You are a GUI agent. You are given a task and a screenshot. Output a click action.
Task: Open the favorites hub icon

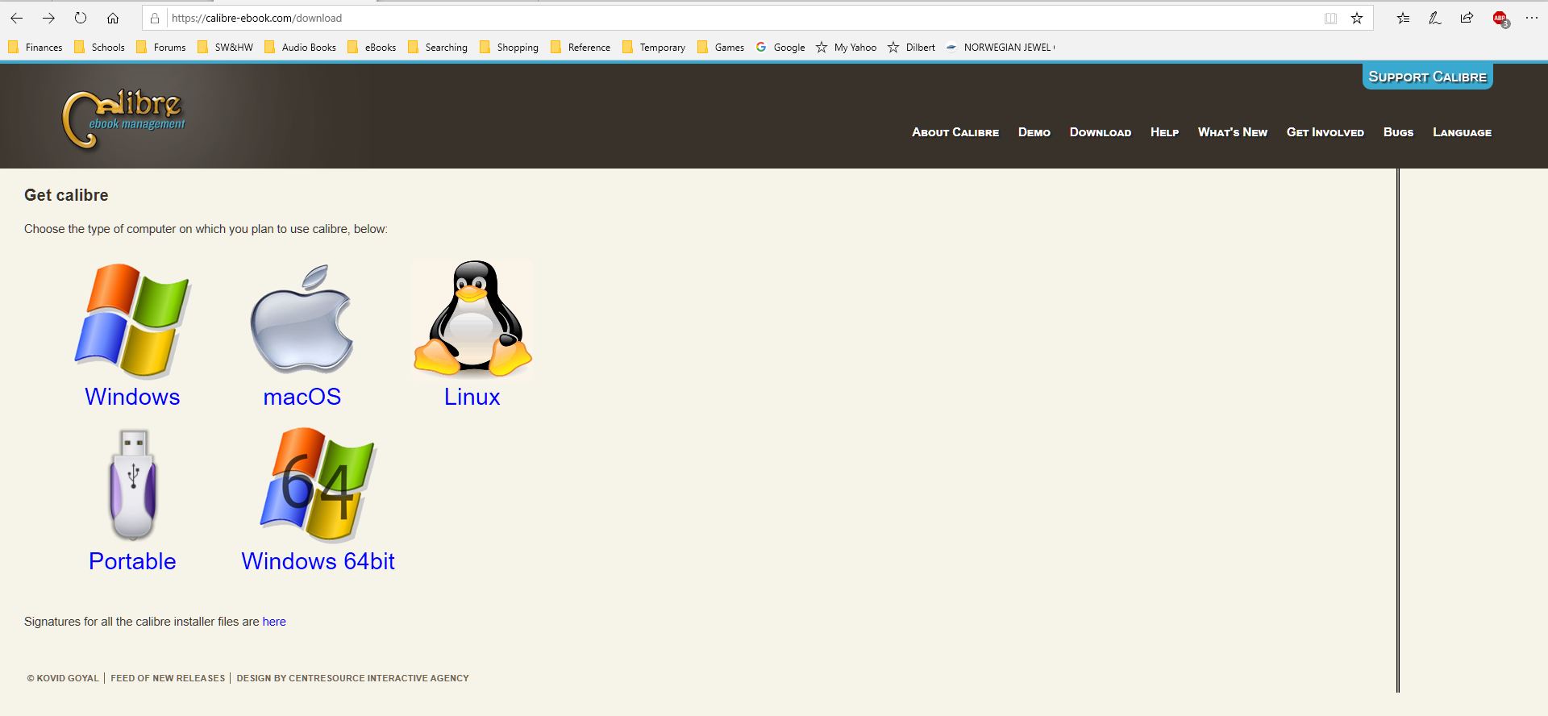(1404, 18)
